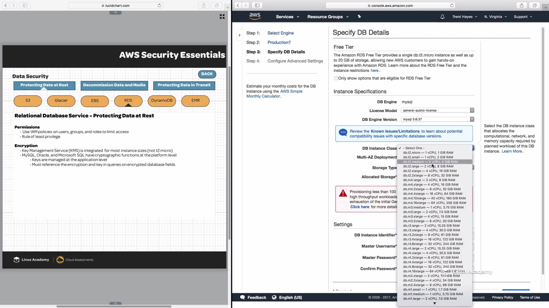Click the Feedback speech bubble icon

pos(243,297)
